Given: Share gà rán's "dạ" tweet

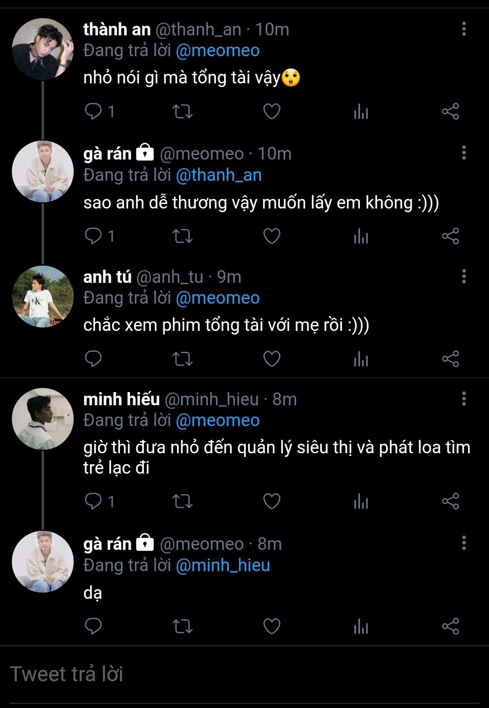Looking at the screenshot, I should (450, 626).
